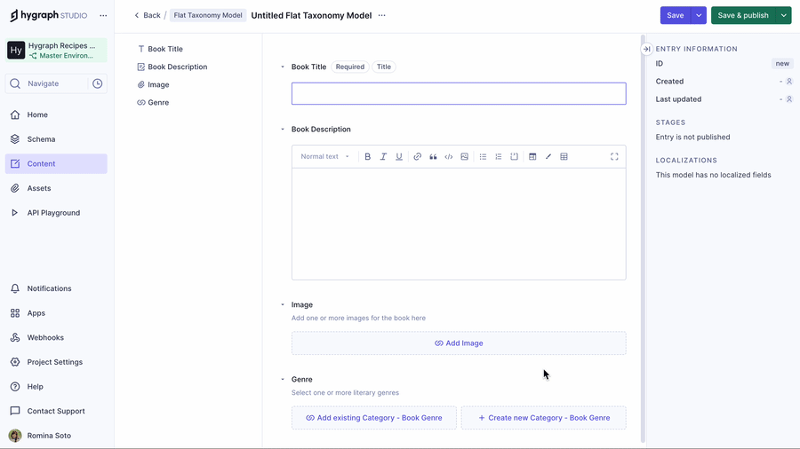Open entry options ellipsis menu
The image size is (800, 449).
(381, 15)
